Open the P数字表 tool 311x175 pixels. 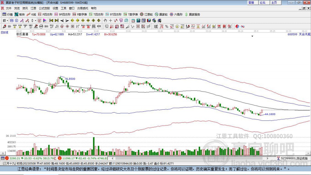[x=80, y=15]
